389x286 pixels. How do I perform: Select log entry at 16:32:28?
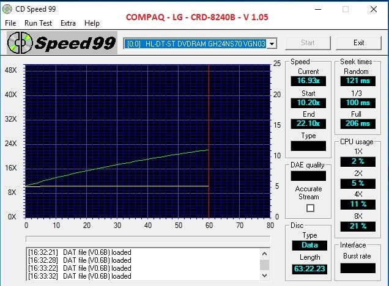tap(80, 260)
